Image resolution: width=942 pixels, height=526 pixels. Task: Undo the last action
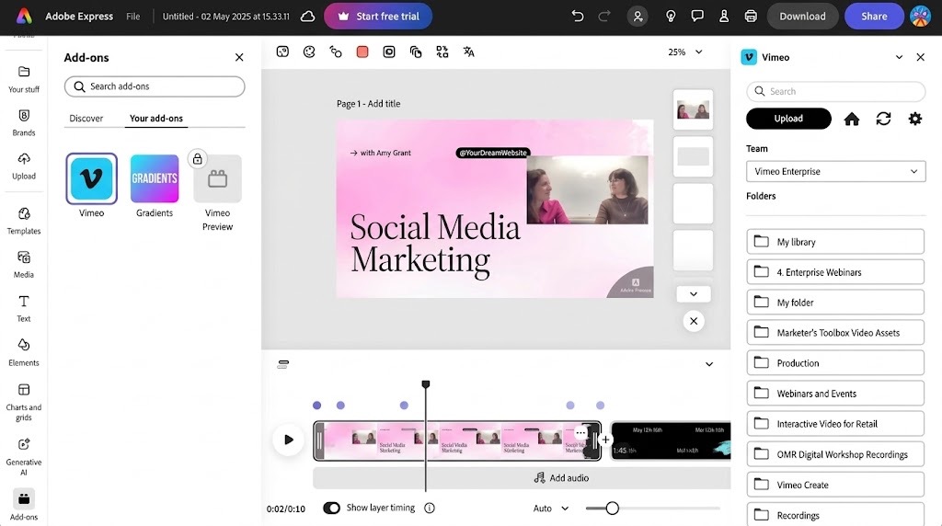[578, 17]
